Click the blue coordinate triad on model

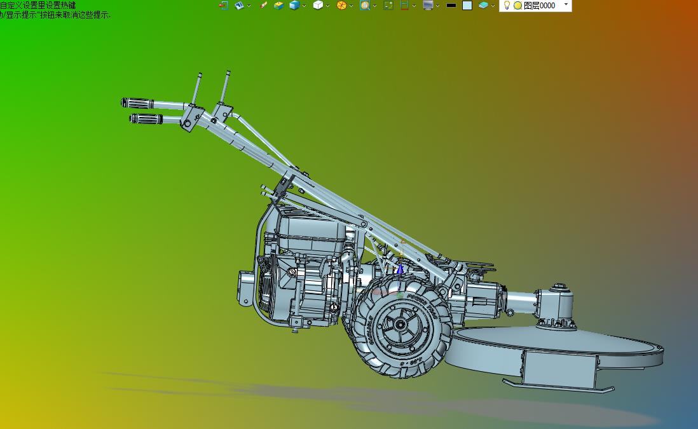[400, 269]
